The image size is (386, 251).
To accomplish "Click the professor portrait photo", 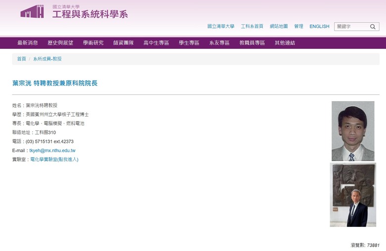I will pyautogui.click(x=353, y=131).
